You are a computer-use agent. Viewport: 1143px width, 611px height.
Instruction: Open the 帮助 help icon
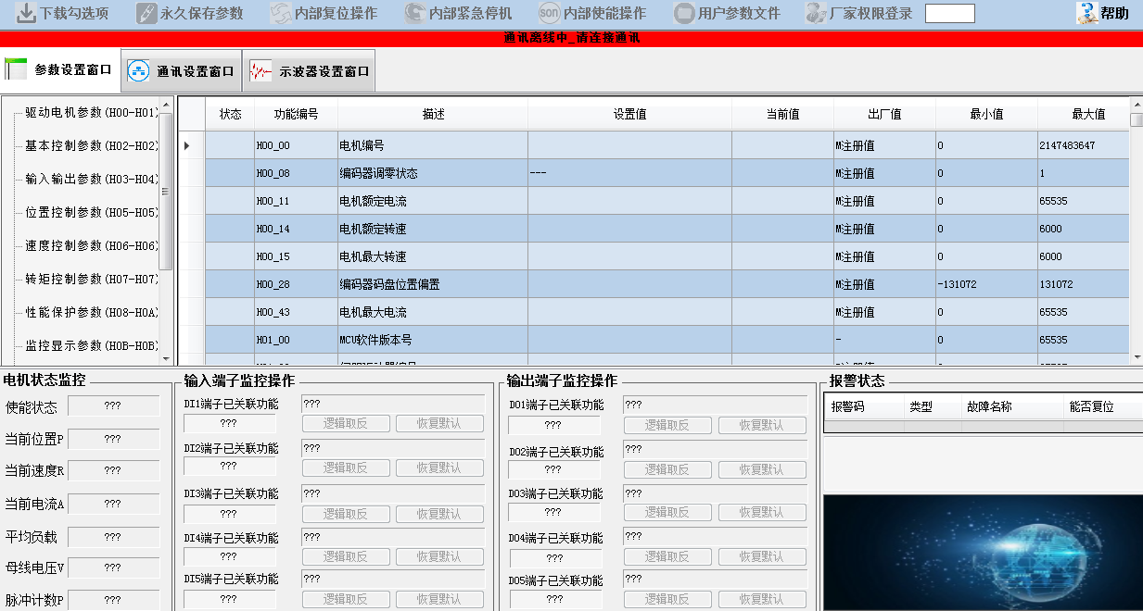(x=1086, y=13)
